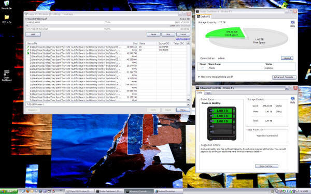Click the Status column header in TeraCopy

(x=147, y=43)
